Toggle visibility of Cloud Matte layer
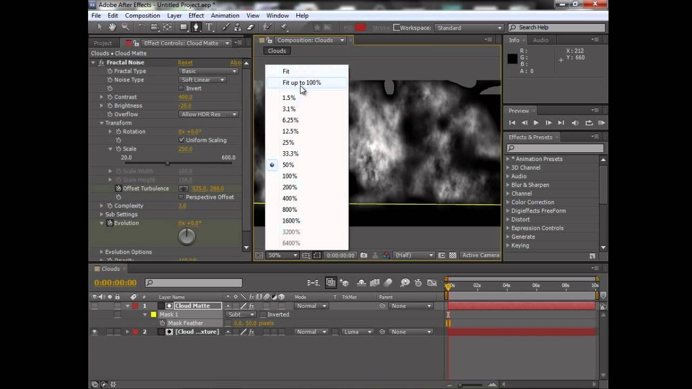Screen dimensions: 692x389 tap(95, 306)
